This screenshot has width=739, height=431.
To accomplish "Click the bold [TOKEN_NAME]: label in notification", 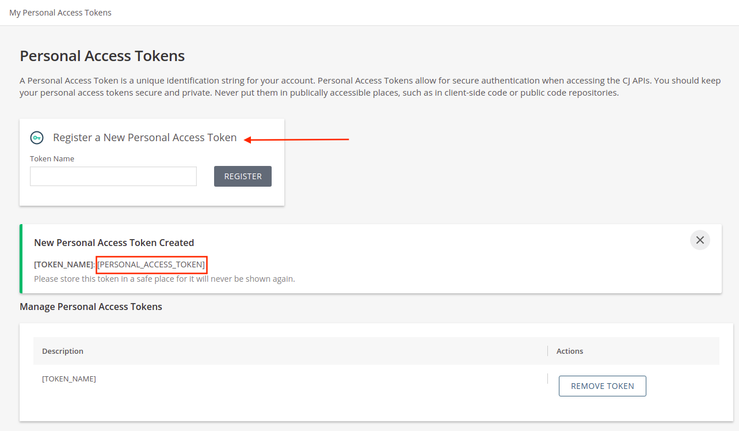I will click(x=64, y=264).
